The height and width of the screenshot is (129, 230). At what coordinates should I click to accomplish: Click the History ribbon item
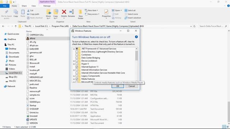116,18
